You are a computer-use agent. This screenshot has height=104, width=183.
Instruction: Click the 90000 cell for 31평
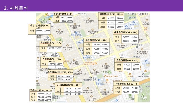(x=96, y=53)
